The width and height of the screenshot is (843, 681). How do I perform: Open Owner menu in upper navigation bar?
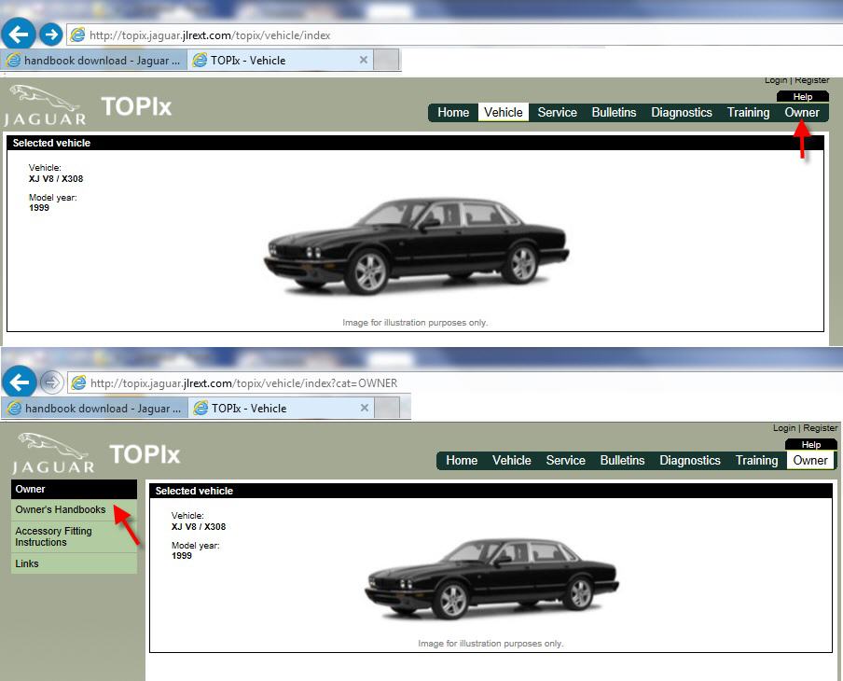(802, 113)
